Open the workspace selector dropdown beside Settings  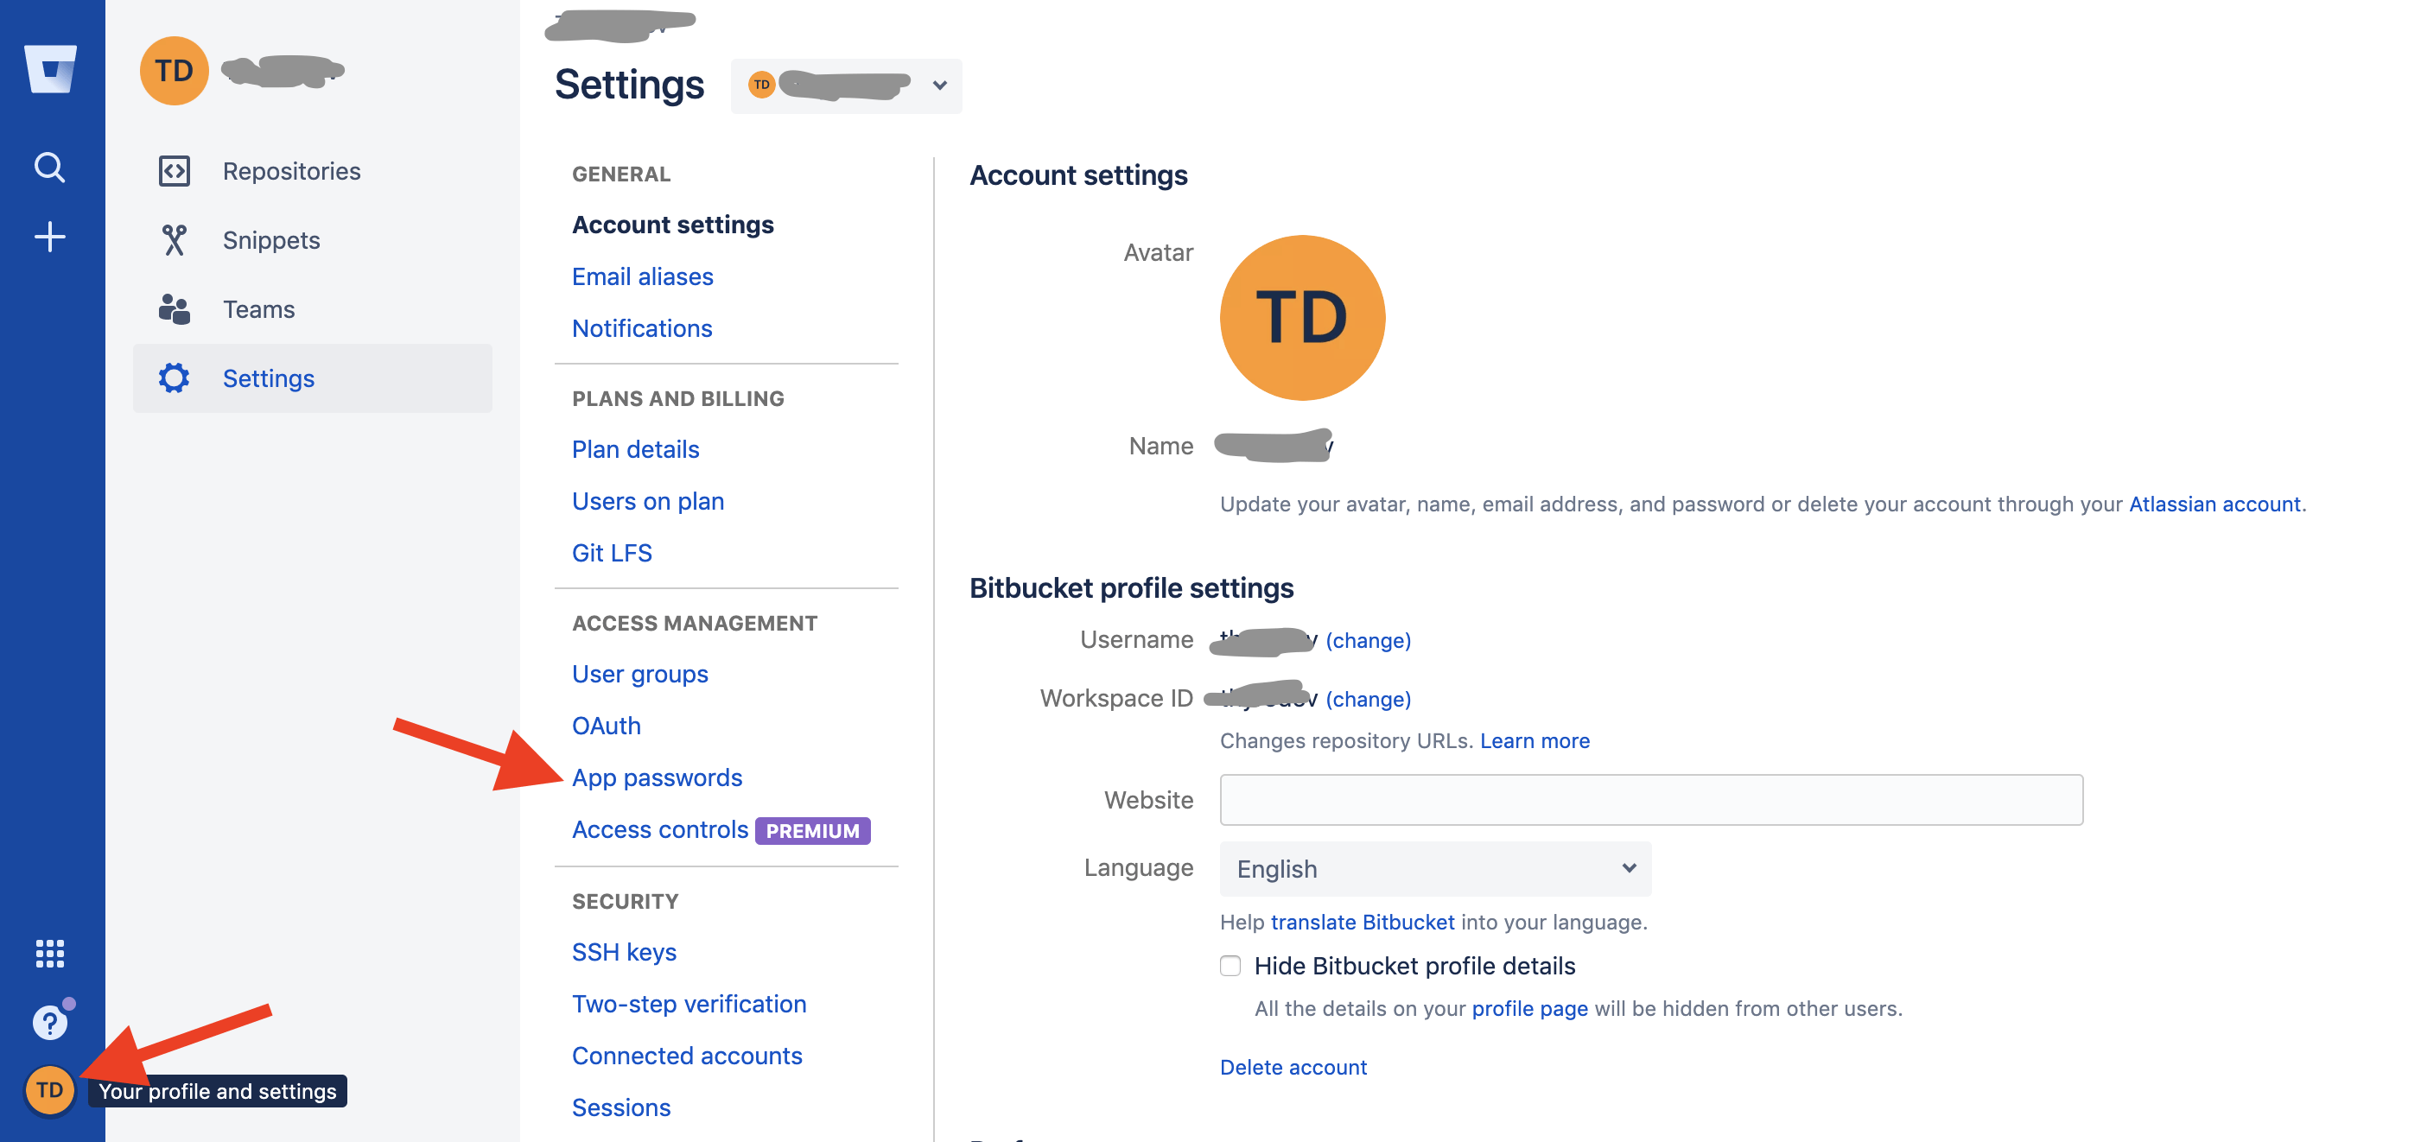click(x=846, y=86)
